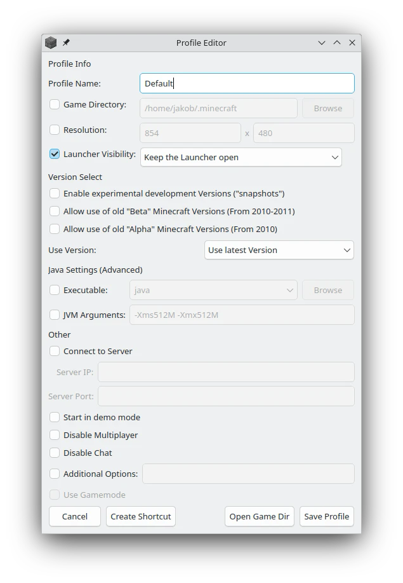Click the Minecraft block icon in title bar

tap(51, 43)
